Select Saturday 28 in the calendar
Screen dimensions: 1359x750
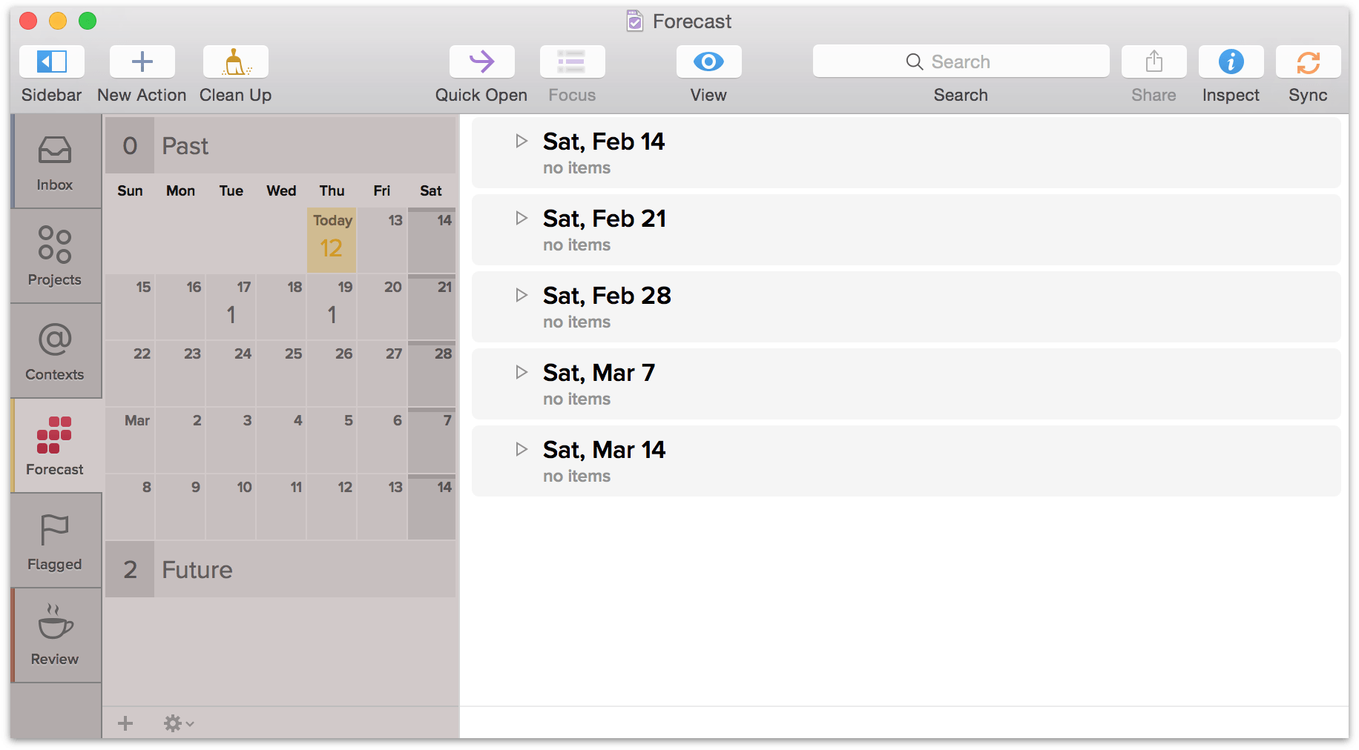coord(432,374)
